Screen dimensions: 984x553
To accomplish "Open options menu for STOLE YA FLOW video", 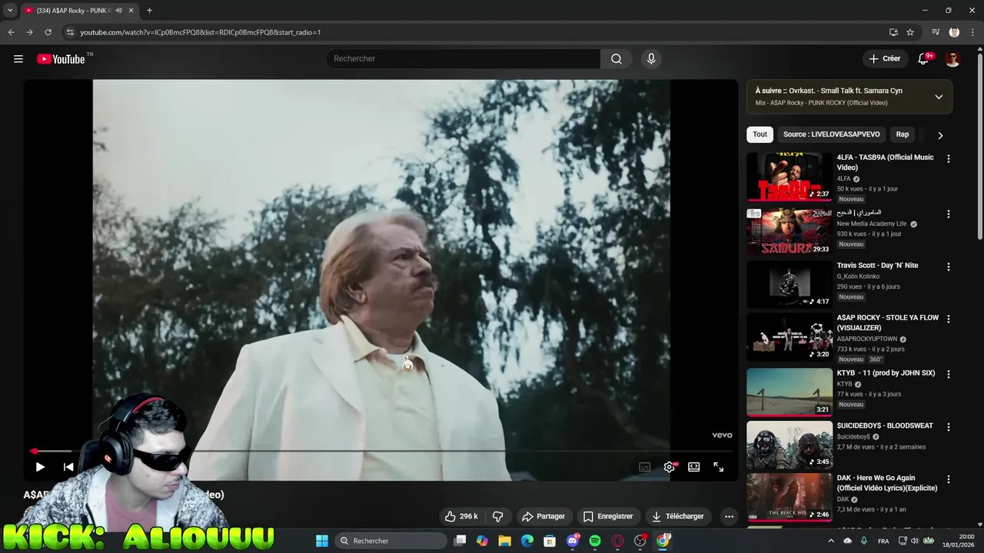I will pyautogui.click(x=948, y=319).
